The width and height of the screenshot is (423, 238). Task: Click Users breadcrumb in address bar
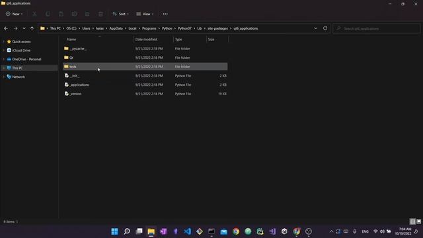(x=86, y=28)
